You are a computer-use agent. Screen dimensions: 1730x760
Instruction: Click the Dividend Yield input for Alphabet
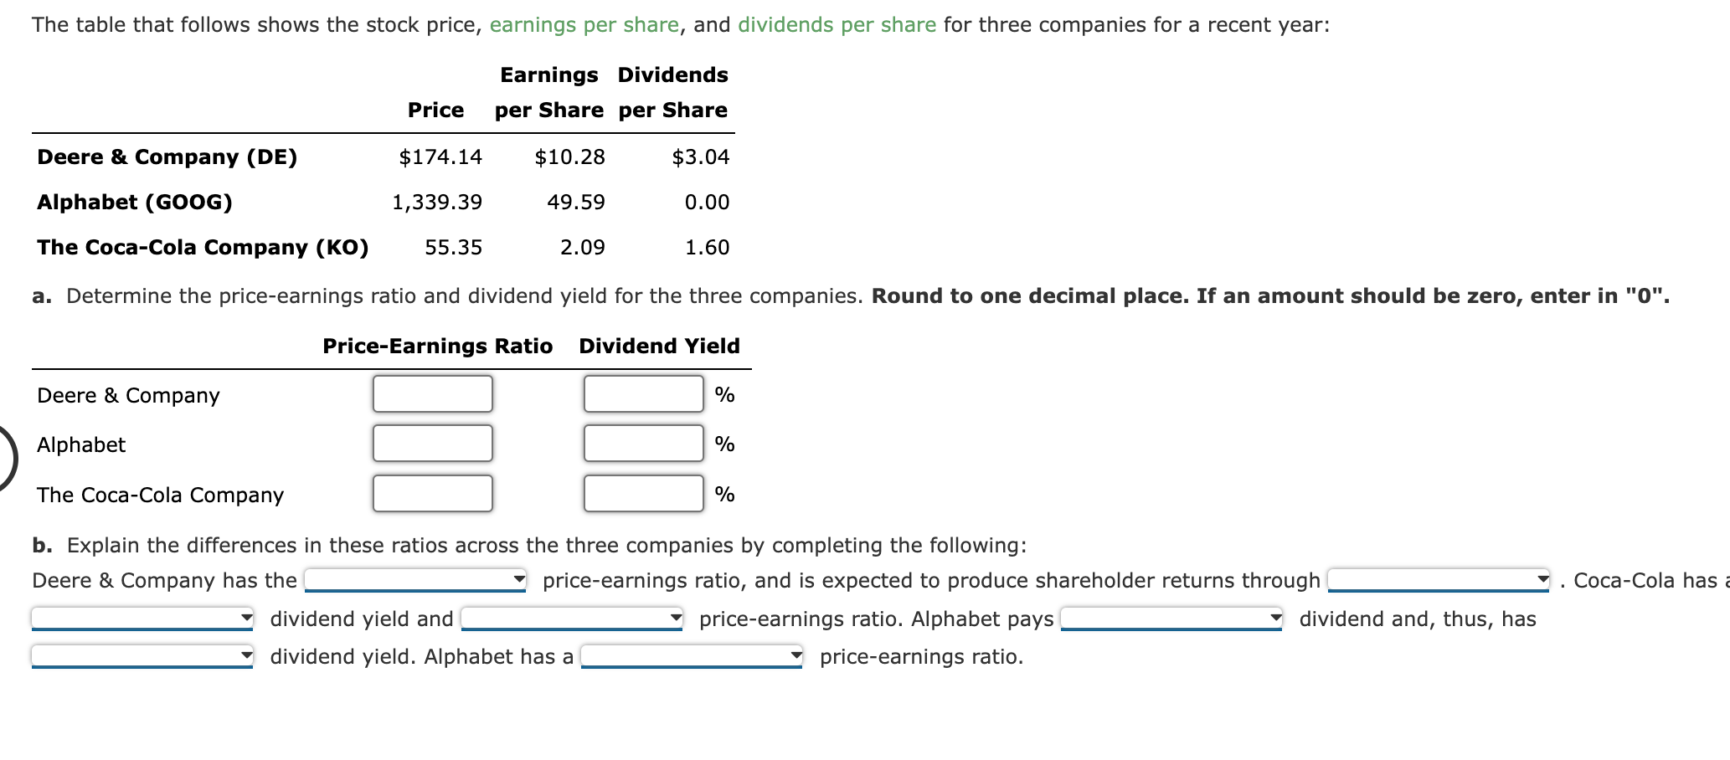(643, 444)
